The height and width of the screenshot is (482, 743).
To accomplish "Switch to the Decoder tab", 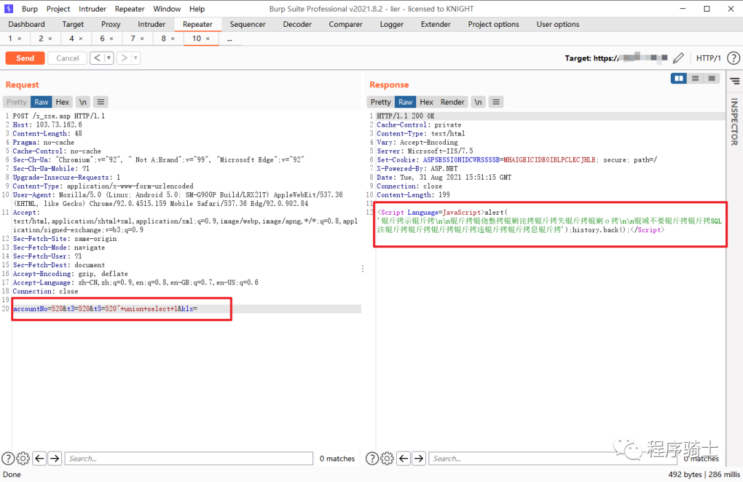I will [297, 24].
